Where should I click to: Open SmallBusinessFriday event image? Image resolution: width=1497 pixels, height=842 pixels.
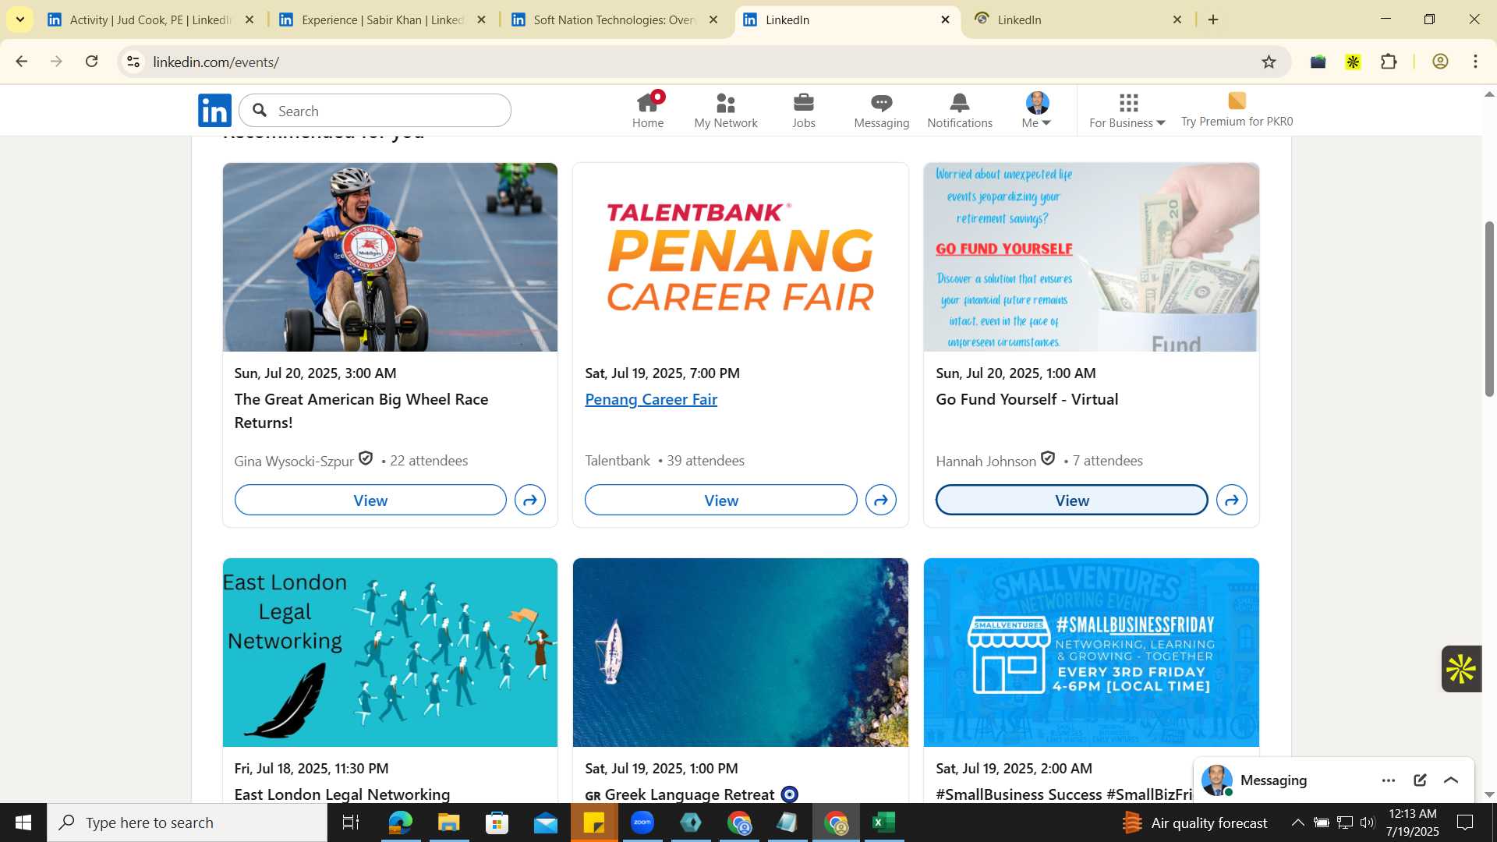click(1092, 653)
